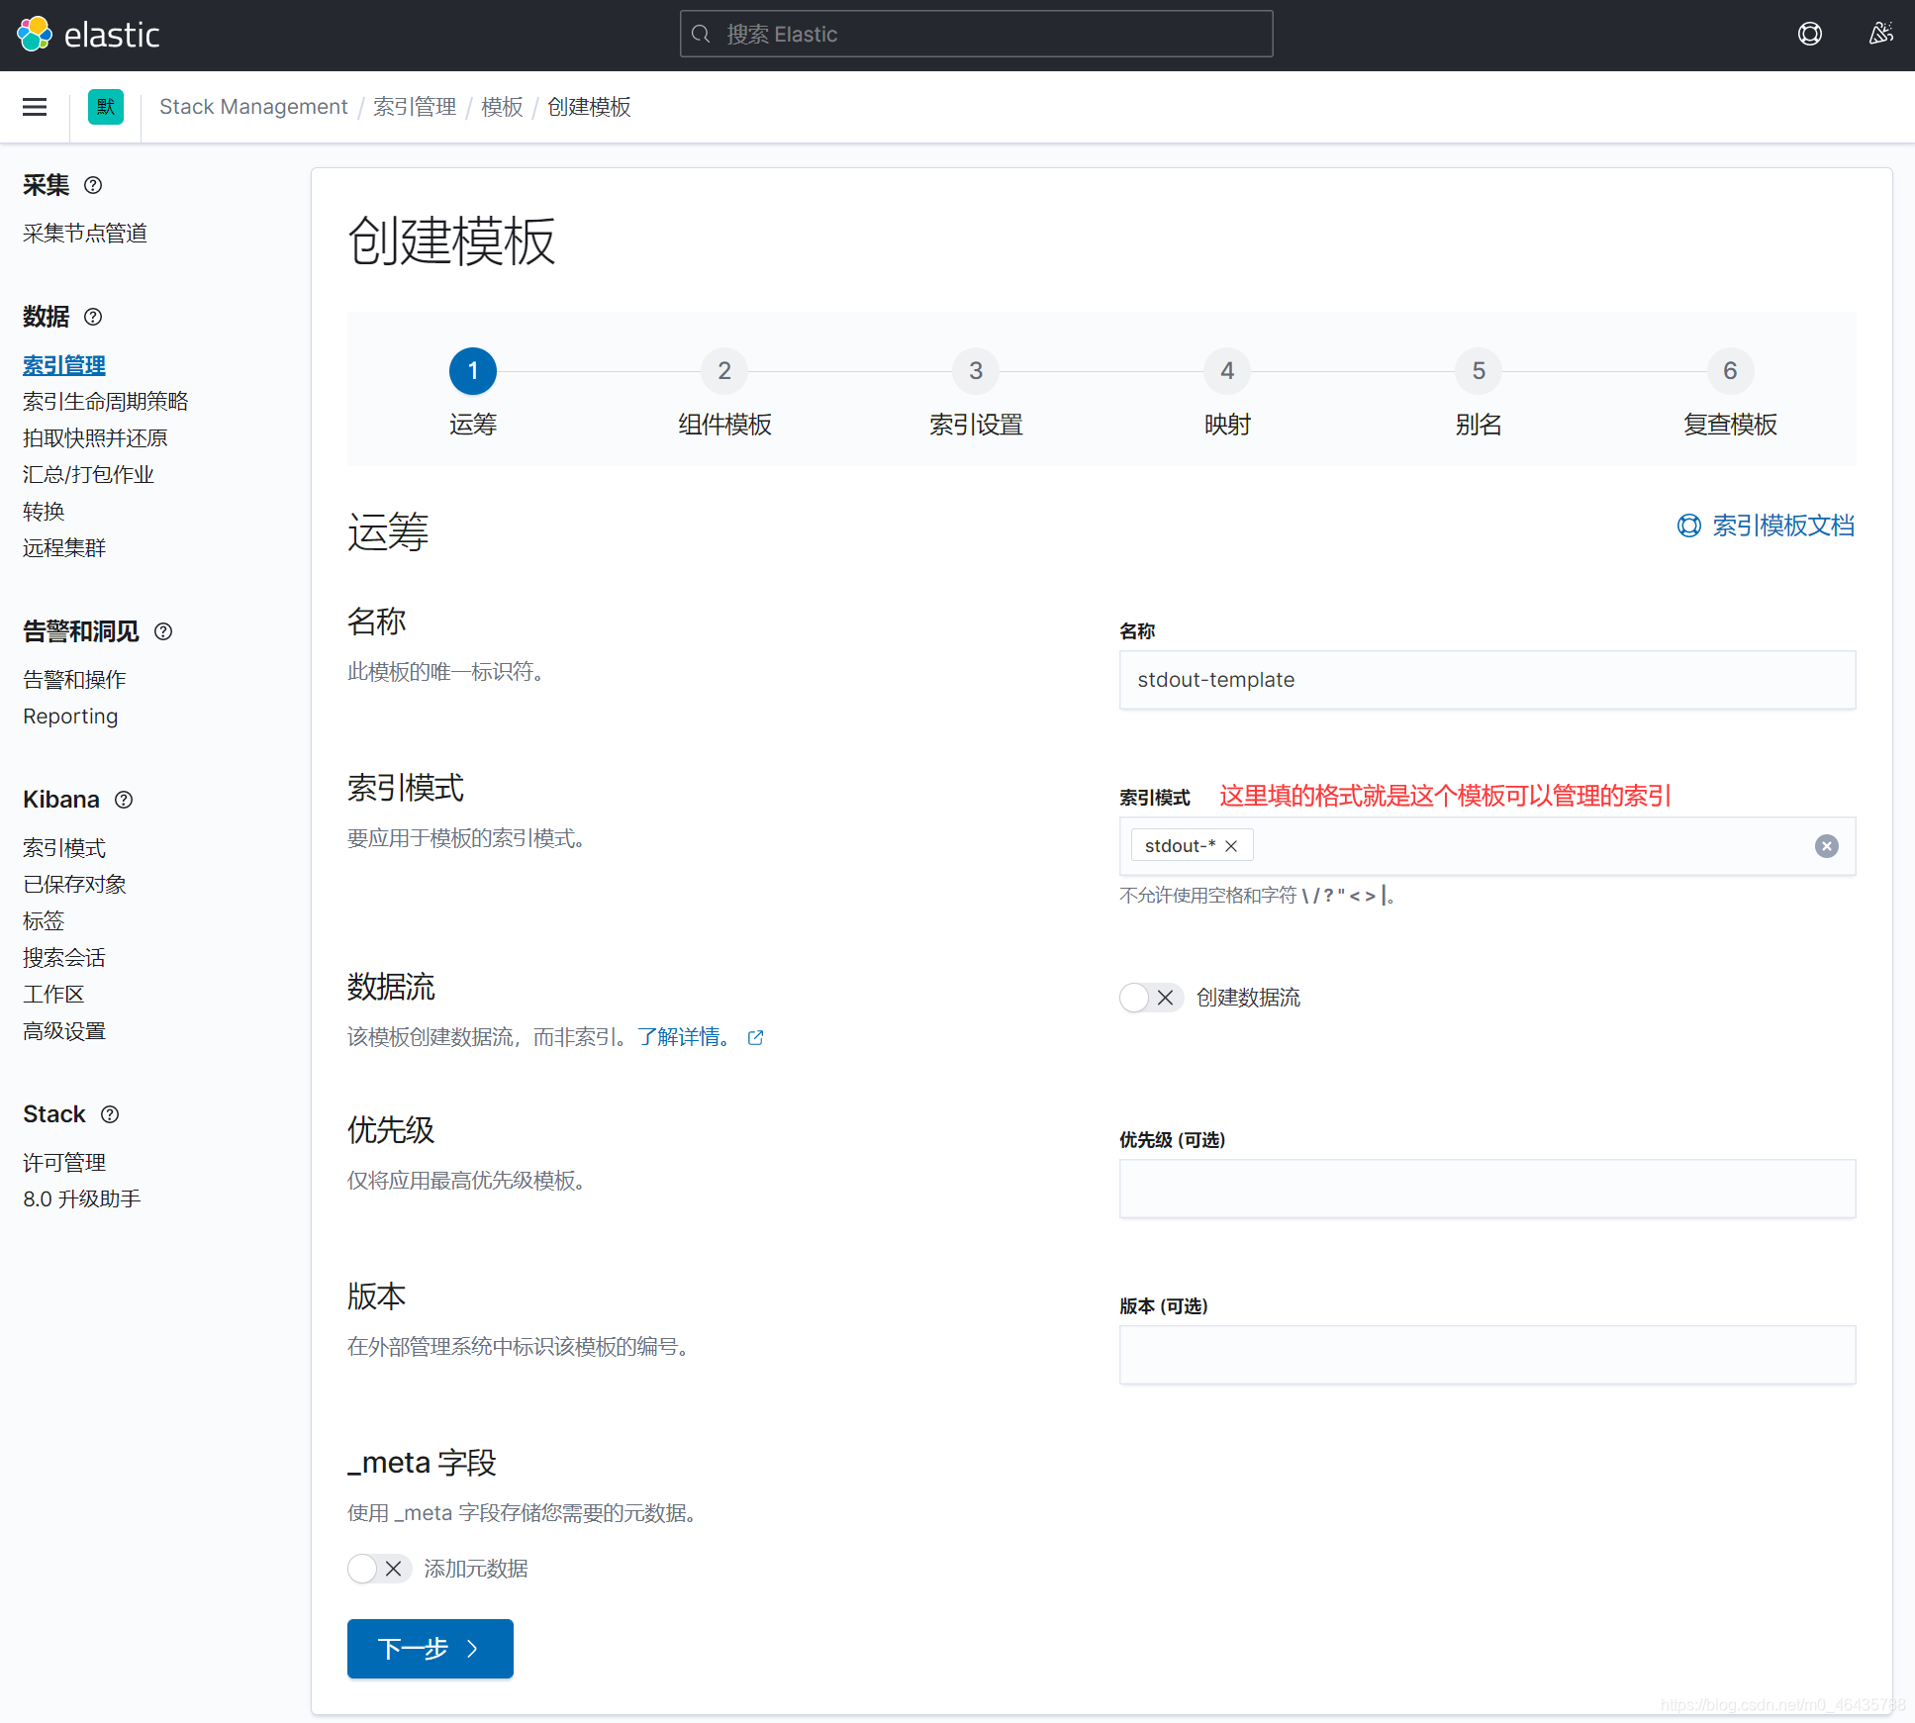Open 标签 in sidebar
This screenshot has width=1915, height=1723.
44,921
